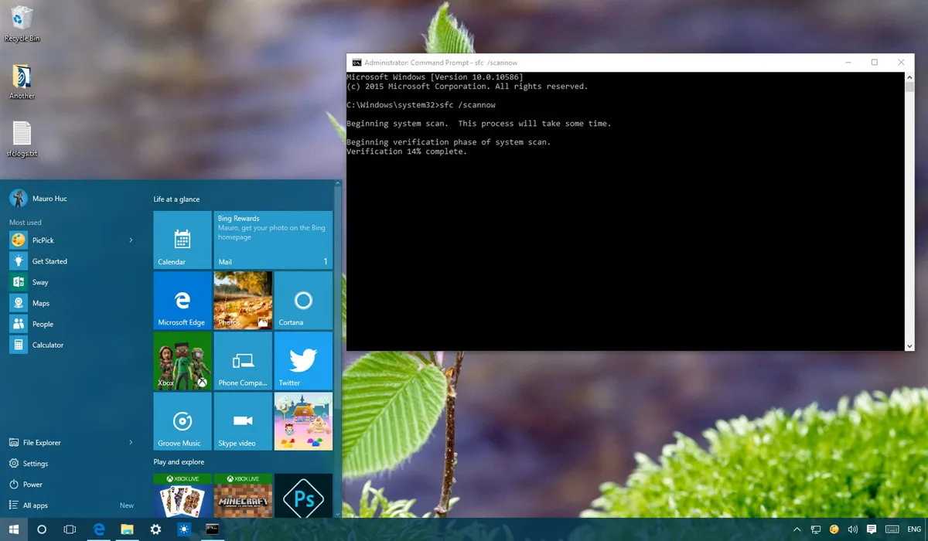
Task: Show hidden icons in system tray
Action: 797,530
